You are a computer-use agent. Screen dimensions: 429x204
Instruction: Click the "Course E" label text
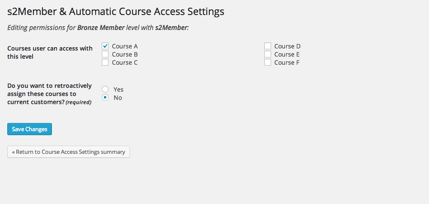point(287,54)
